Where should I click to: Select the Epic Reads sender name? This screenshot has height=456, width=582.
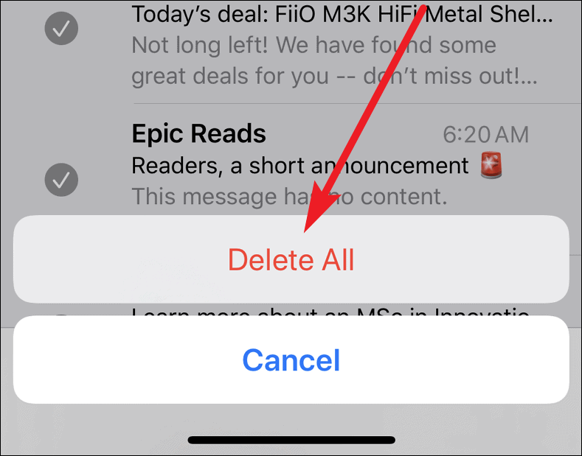tap(199, 133)
